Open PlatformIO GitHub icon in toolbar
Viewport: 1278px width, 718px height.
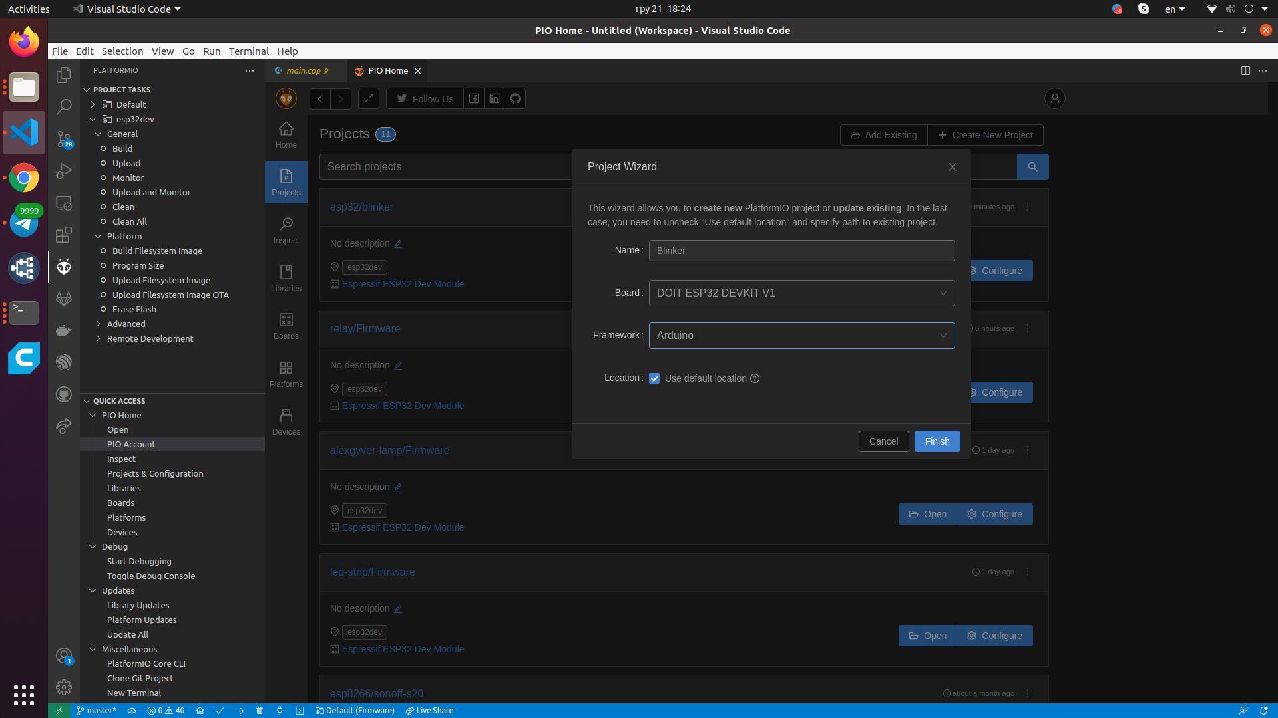(515, 99)
